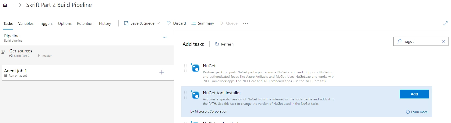Expand the breadcrumb ellipsis
The height and width of the screenshot is (123, 451).
(14, 5)
